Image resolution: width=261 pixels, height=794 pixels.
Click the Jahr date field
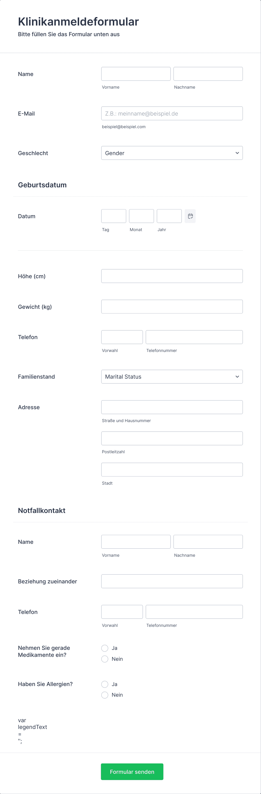click(169, 216)
